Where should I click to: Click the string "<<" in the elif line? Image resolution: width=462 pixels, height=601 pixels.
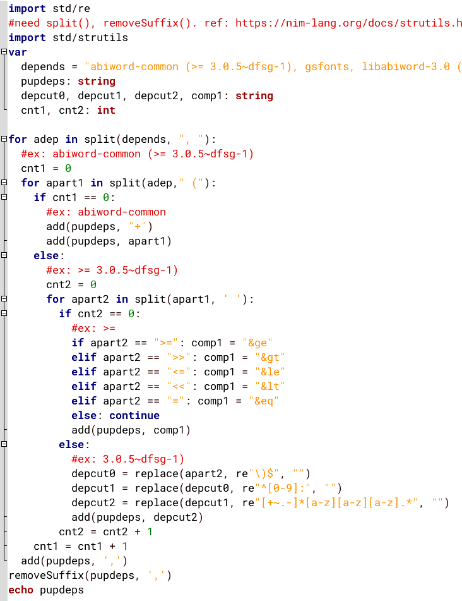[179, 386]
